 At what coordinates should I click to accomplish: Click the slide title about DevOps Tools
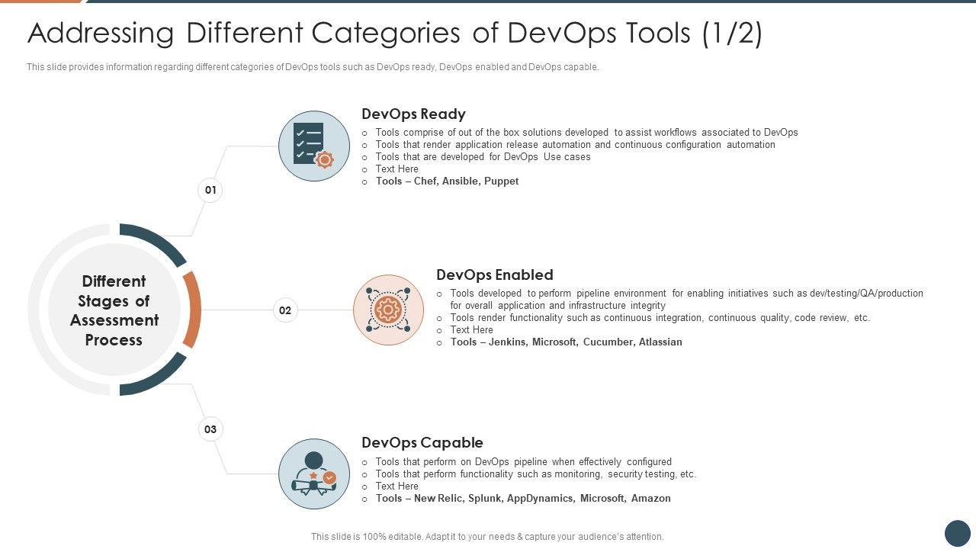(x=394, y=34)
